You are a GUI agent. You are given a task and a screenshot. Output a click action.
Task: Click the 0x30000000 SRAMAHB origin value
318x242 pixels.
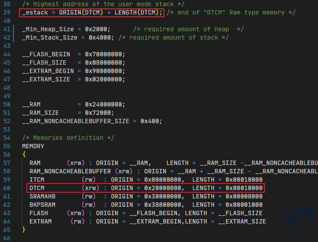(163, 196)
